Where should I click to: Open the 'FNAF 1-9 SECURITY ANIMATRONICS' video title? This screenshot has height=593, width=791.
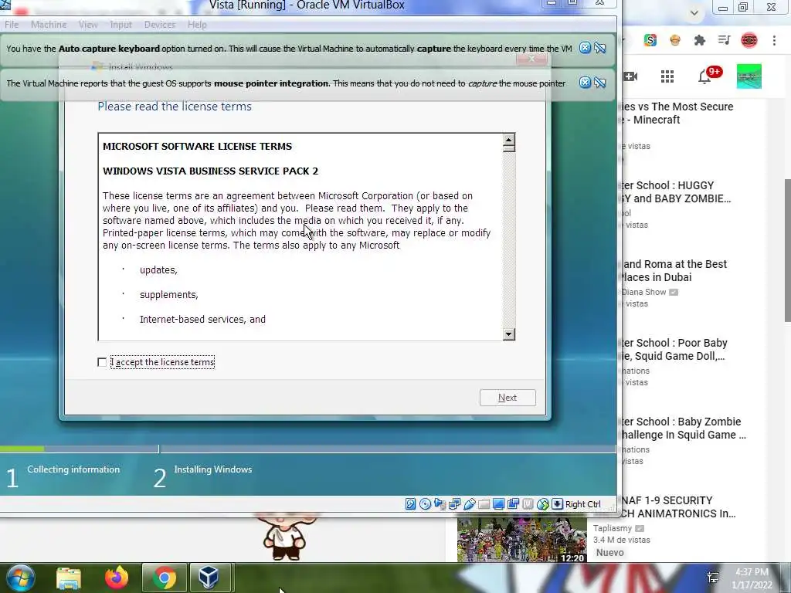point(678,507)
